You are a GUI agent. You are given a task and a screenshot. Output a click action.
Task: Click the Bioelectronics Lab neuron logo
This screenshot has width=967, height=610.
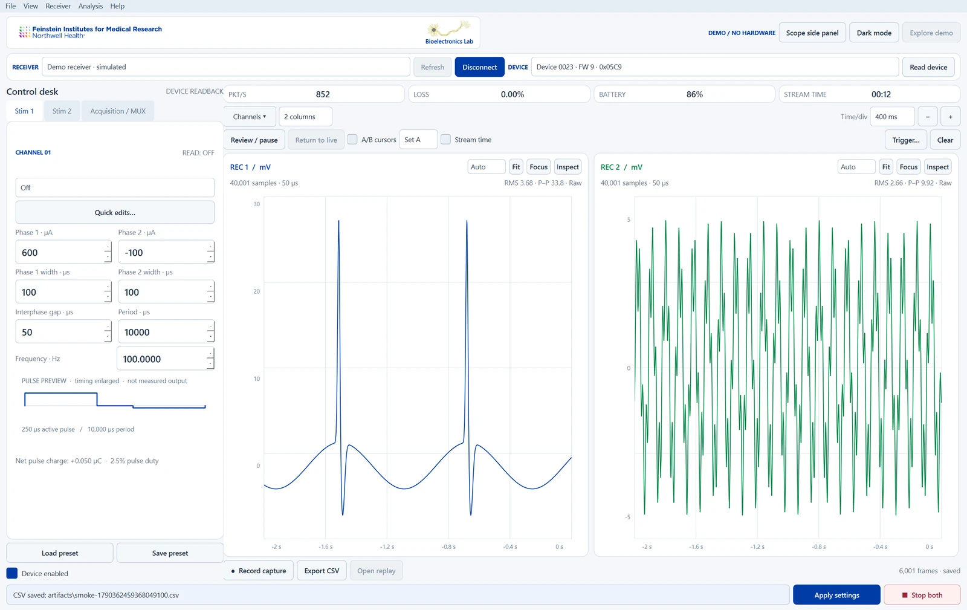coord(449,32)
